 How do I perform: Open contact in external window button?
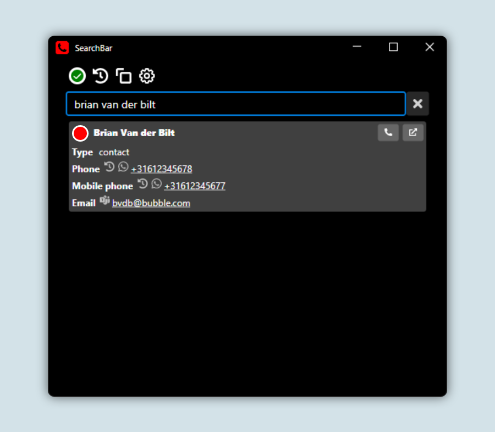tap(413, 132)
